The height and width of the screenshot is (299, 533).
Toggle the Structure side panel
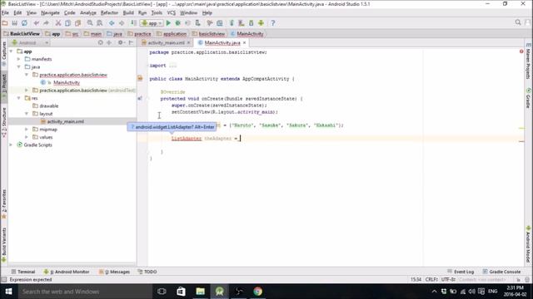click(x=4, y=122)
